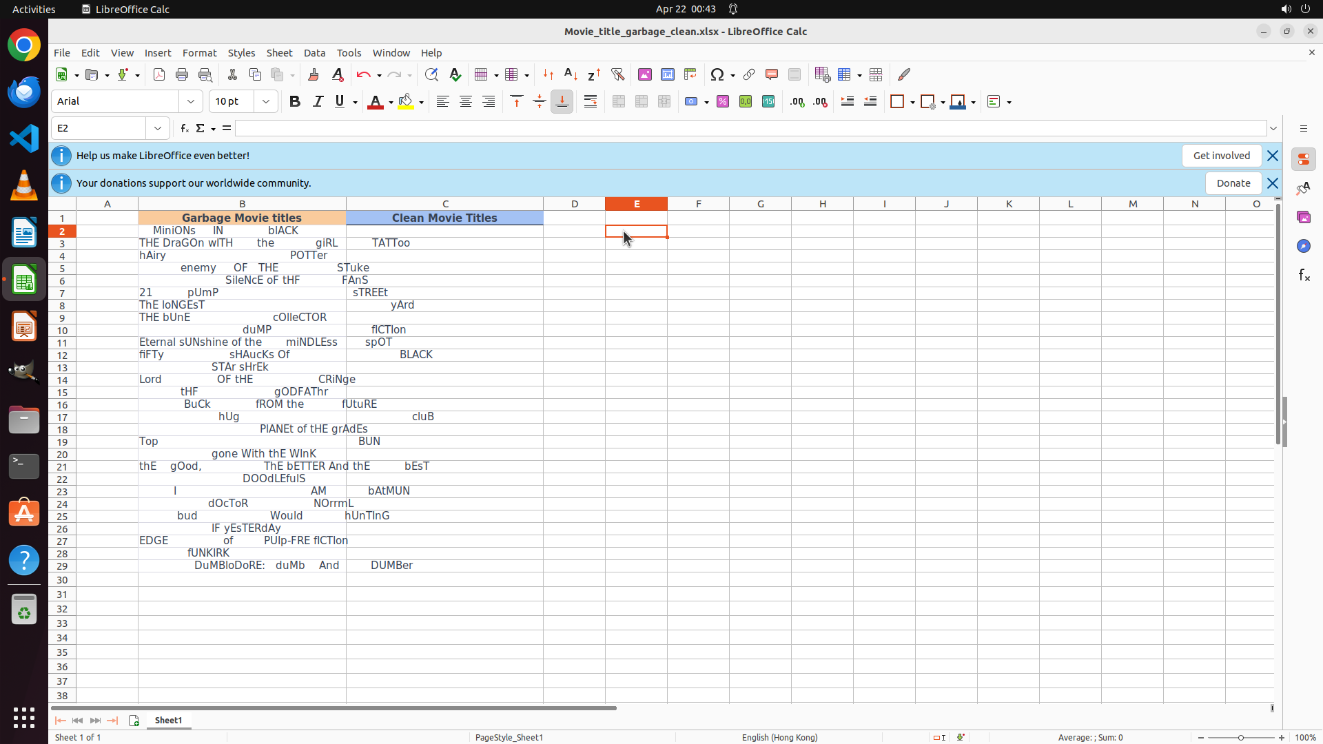Image resolution: width=1323 pixels, height=744 pixels.
Task: Click the Sort Ascending icon
Action: [571, 75]
